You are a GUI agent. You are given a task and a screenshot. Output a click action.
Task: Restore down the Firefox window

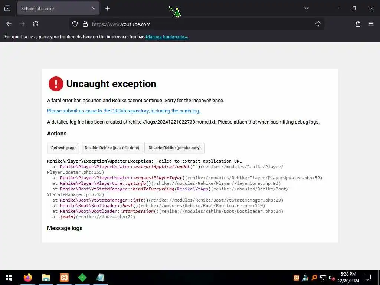354,8
